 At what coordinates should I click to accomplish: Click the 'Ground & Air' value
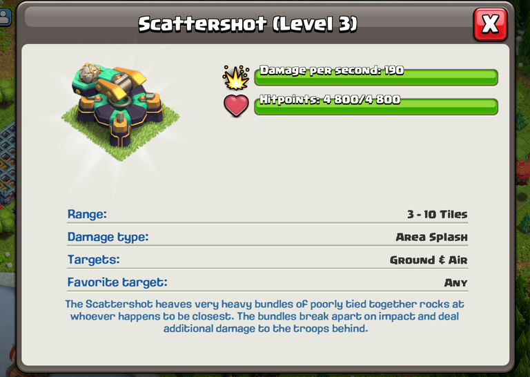[x=429, y=260]
